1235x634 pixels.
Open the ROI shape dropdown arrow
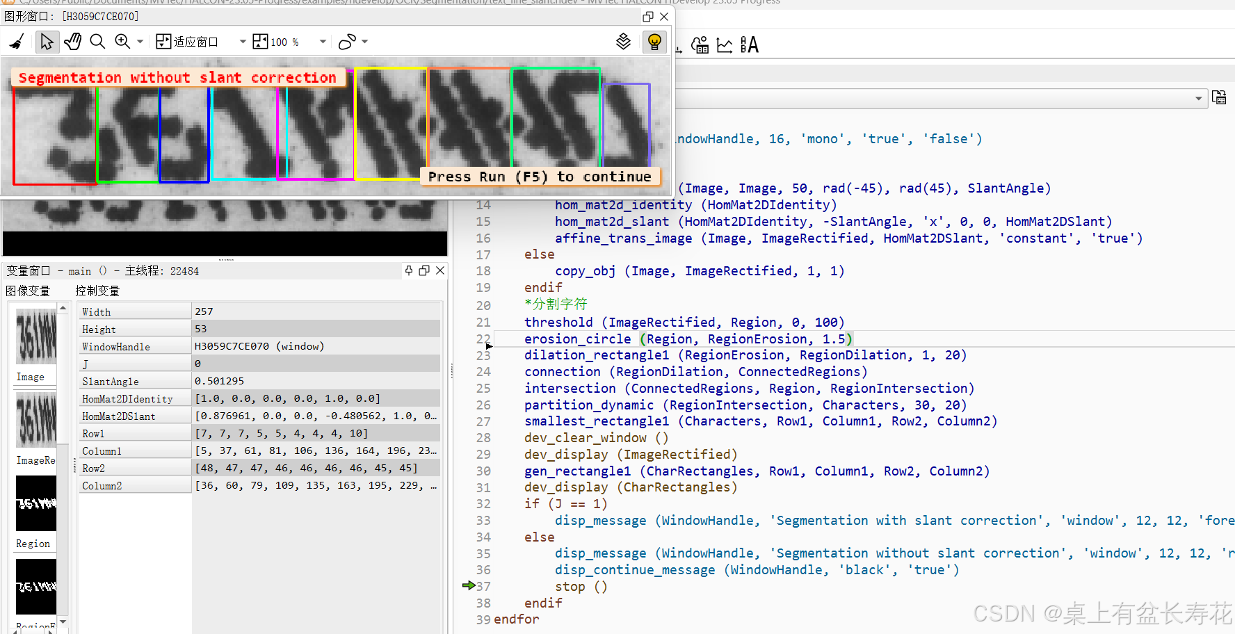click(365, 42)
